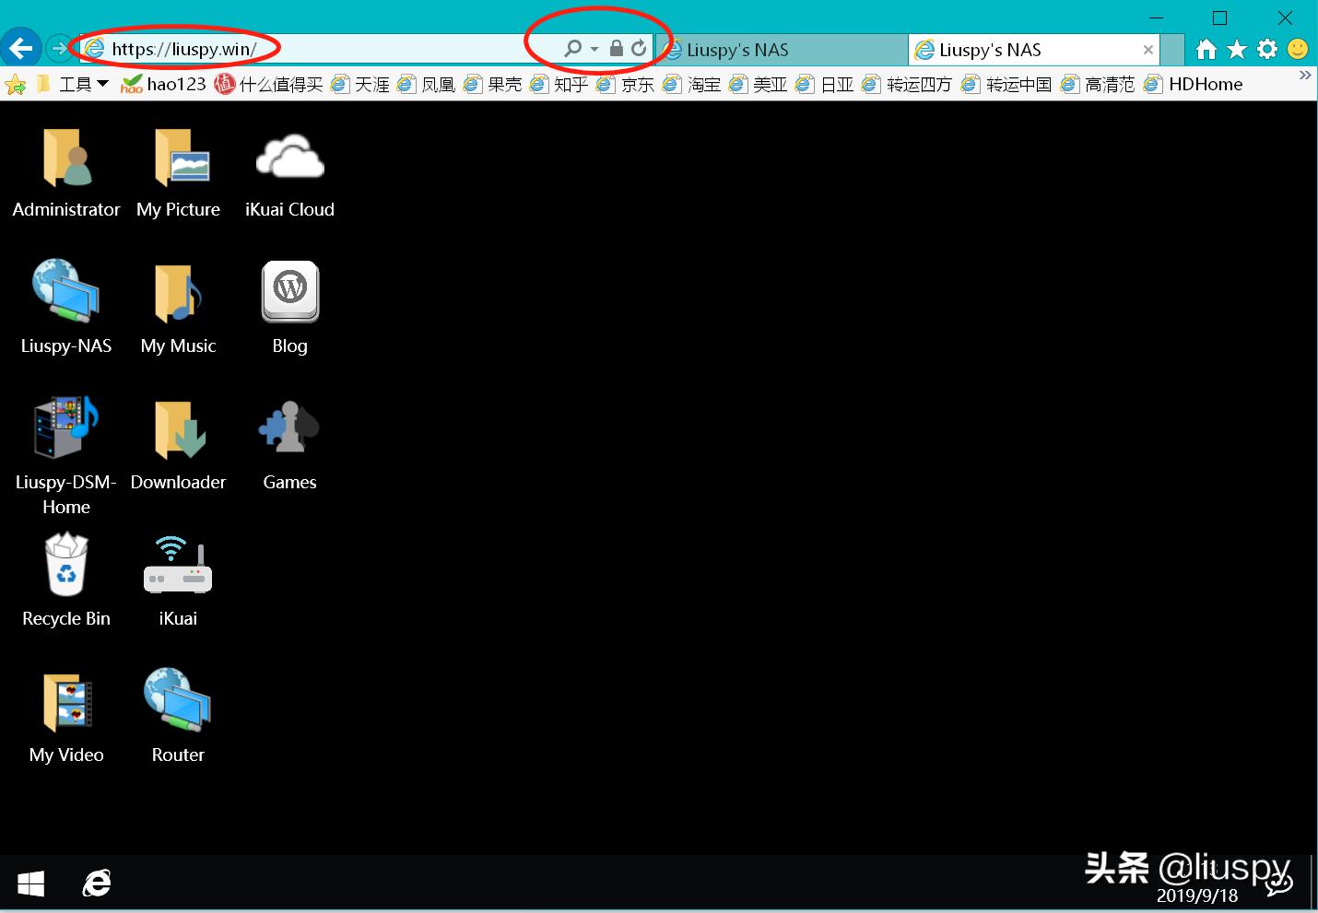Screen dimensions: 1318x913
Task: Select the active Liuspy's NAS tab
Action: pyautogui.click(x=1032, y=50)
